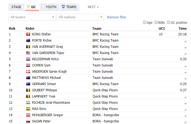Open rider VAN AVERMAET Greg's profile
Image resolution: width=191 pixels, height=124 pixels.
click(x=47, y=47)
